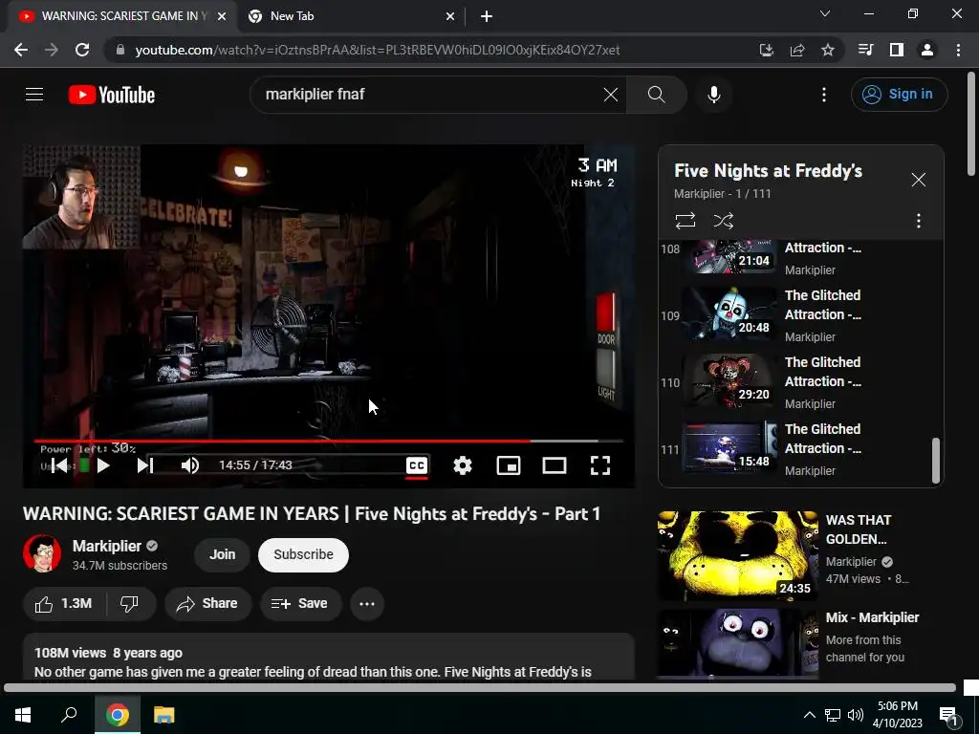Click Sign in button

tap(899, 95)
